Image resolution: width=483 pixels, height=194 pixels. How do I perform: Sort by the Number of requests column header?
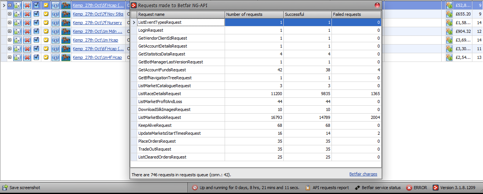pyautogui.click(x=254, y=14)
